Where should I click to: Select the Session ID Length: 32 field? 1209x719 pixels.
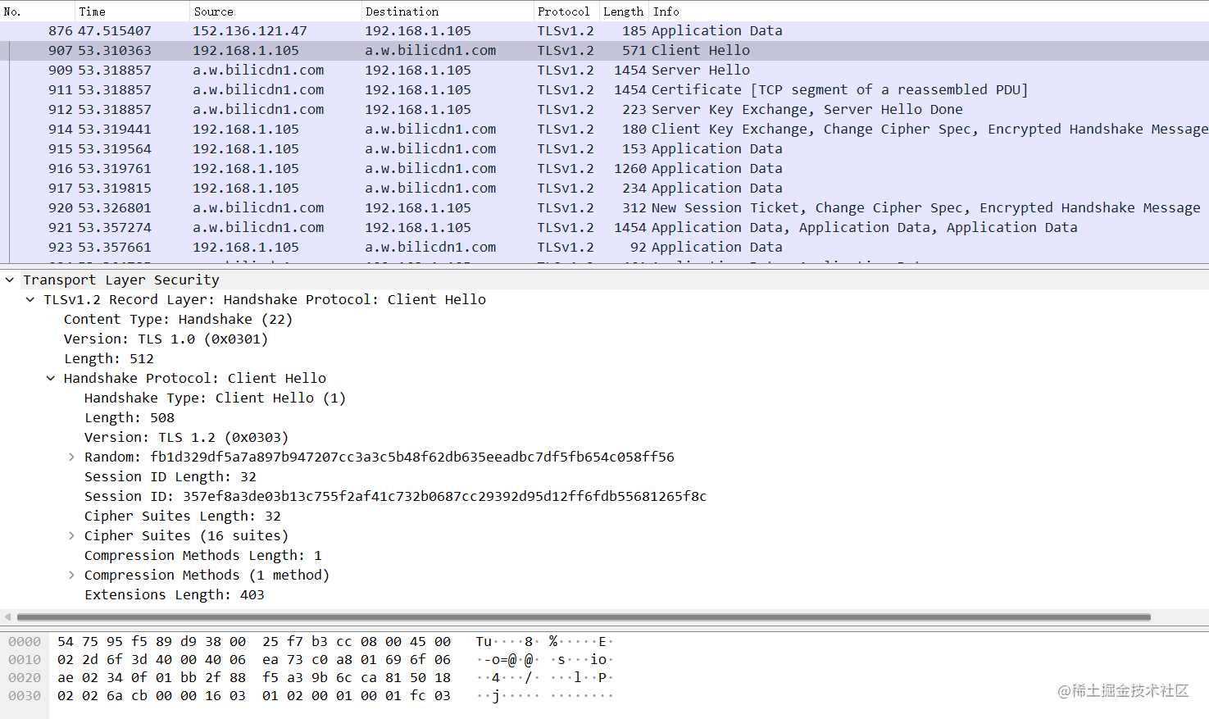pos(170,477)
